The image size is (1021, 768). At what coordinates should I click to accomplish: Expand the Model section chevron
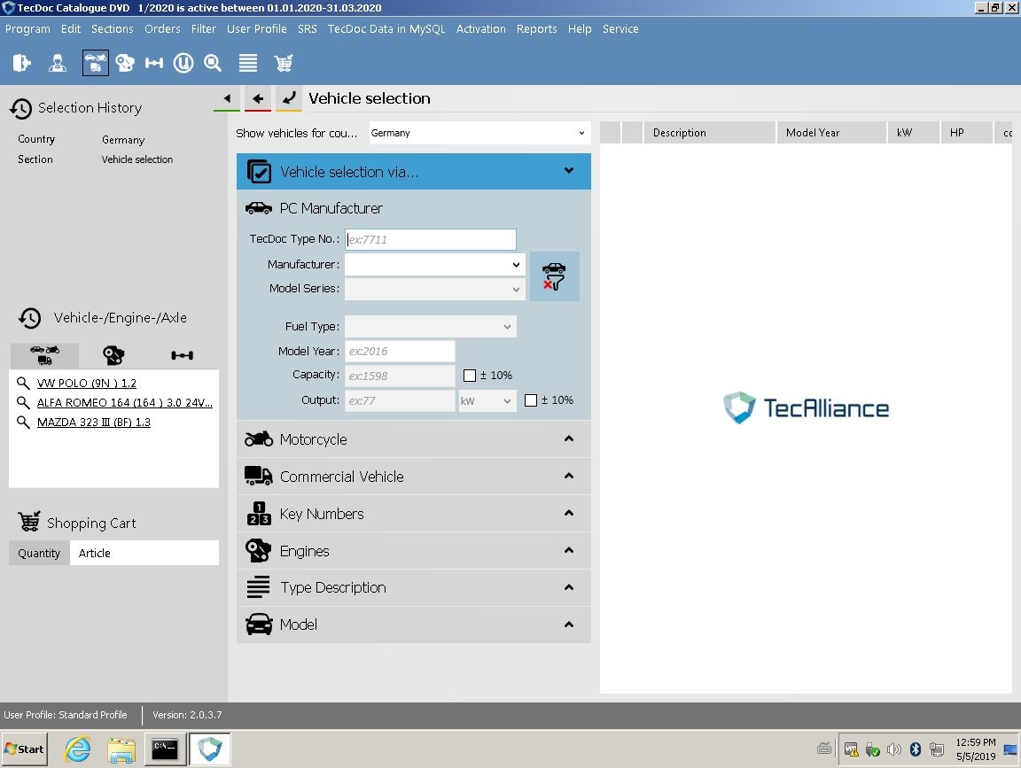569,624
